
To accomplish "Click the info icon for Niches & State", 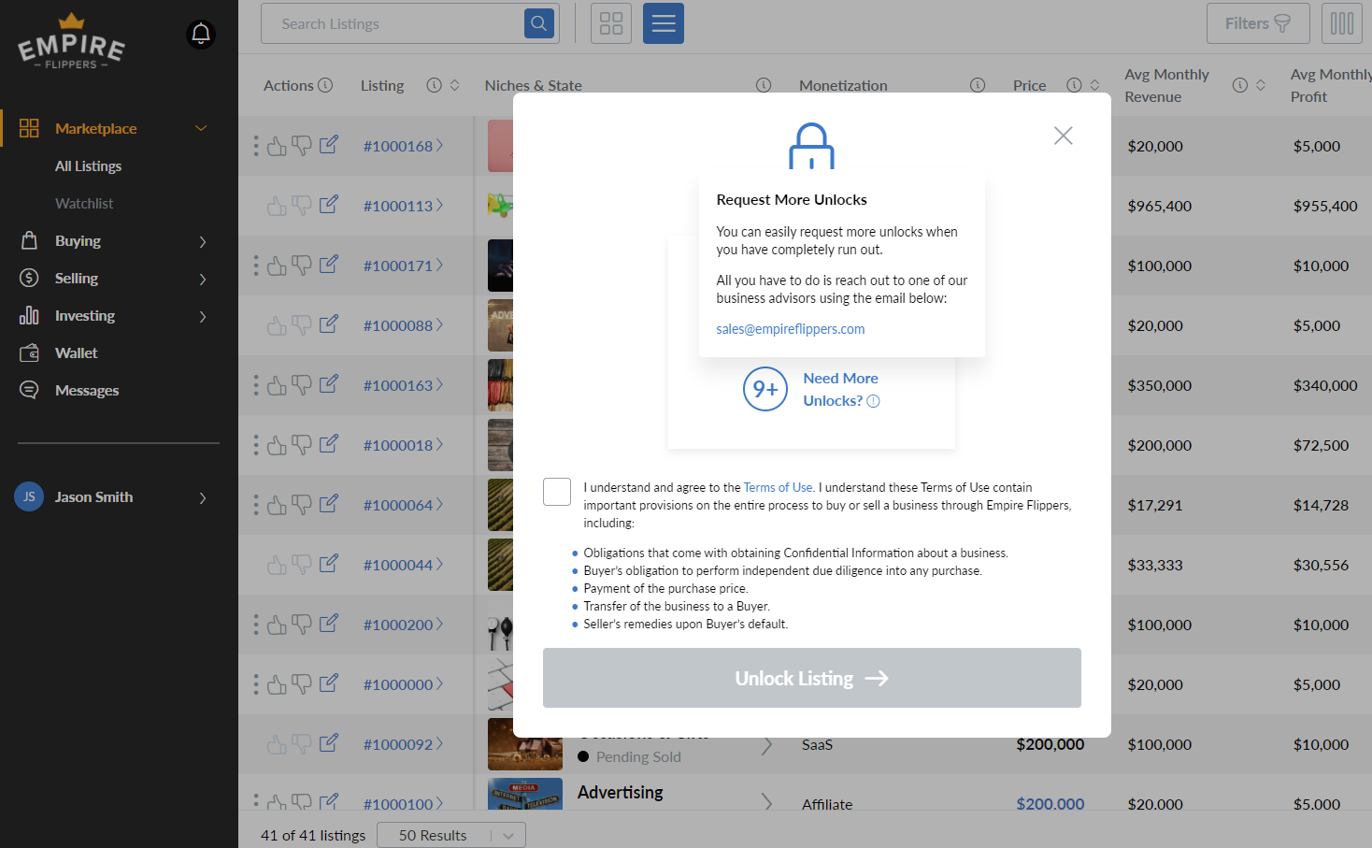I will click(764, 85).
